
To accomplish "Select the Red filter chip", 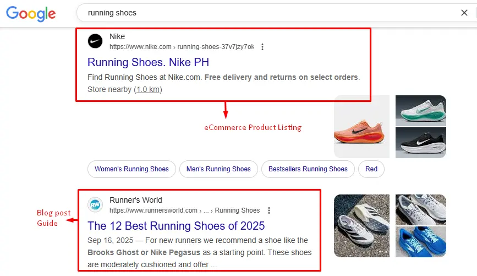I will click(x=371, y=169).
